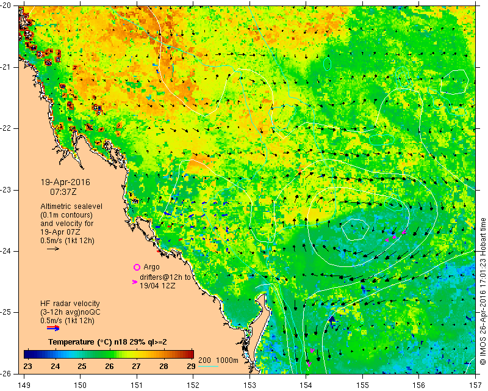Image resolution: width=488 pixels, height=391 pixels.
Task: Click the black altimetric velocity legend arrow
Action: point(53,249)
